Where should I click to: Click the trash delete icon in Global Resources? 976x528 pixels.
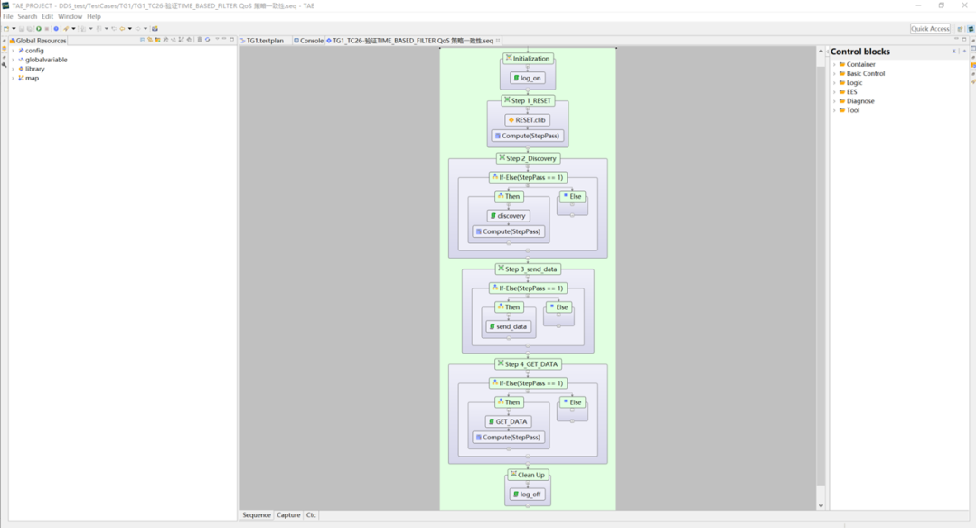pyautogui.click(x=199, y=40)
